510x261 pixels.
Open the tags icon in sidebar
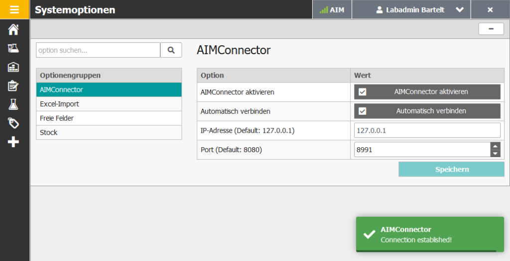pyautogui.click(x=13, y=123)
